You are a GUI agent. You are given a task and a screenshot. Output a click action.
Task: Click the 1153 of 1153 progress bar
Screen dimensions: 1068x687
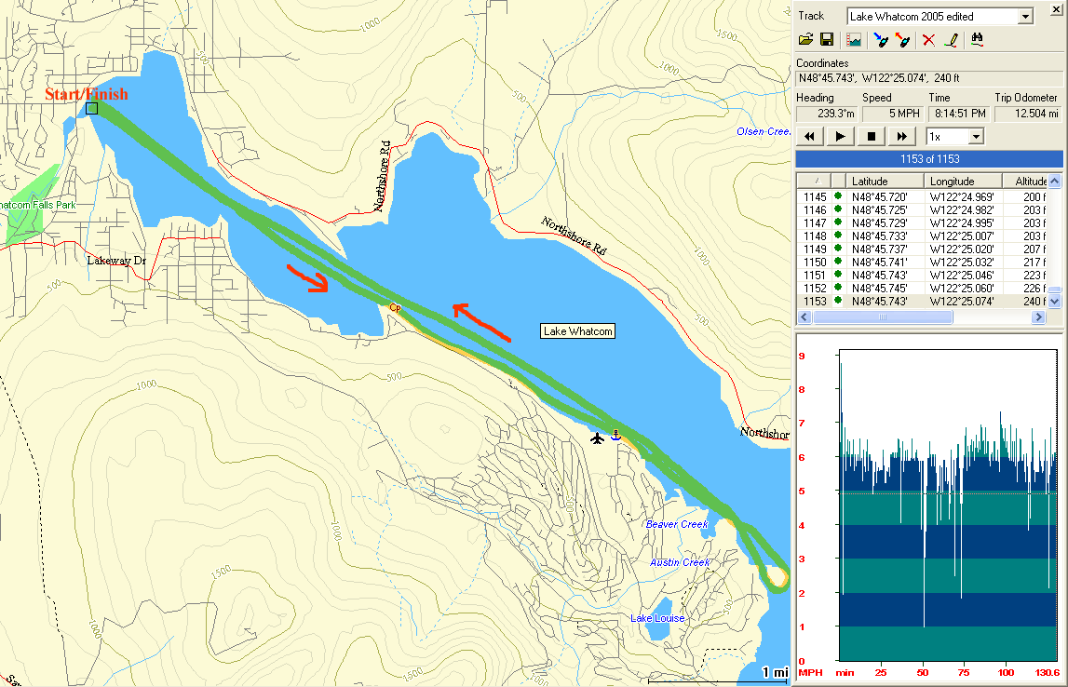(929, 159)
